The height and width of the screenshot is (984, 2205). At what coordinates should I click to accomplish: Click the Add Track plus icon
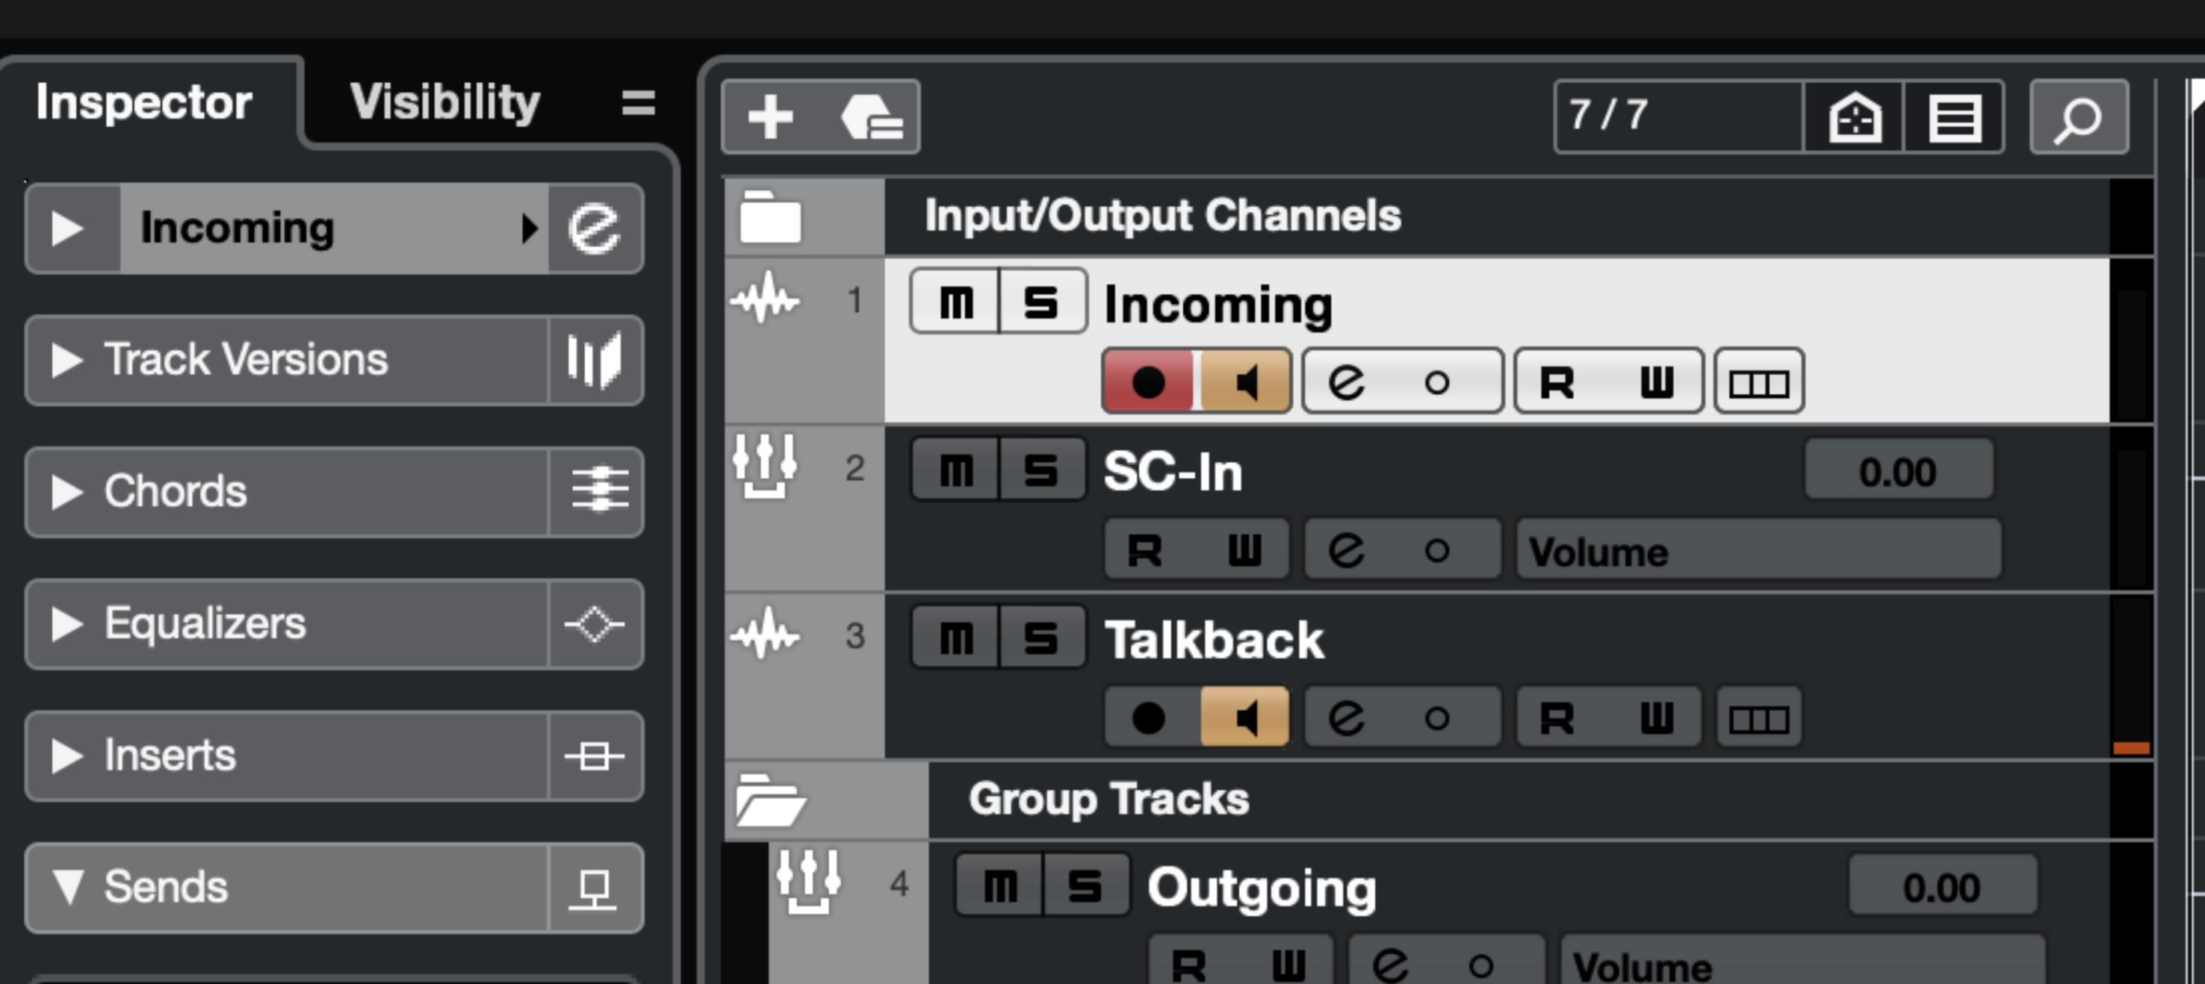769,117
